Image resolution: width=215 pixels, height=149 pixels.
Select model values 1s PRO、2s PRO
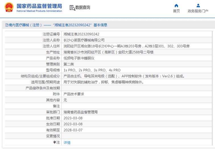(92, 70)
